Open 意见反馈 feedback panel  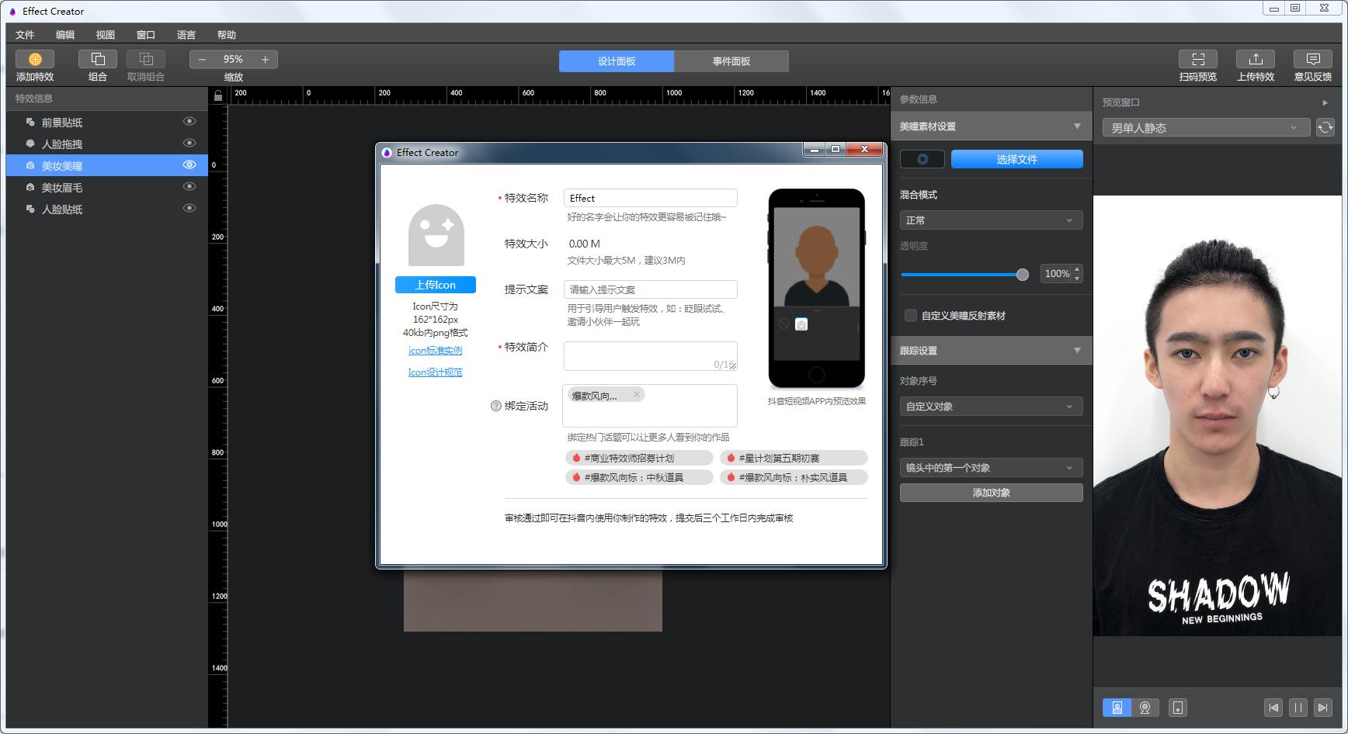pyautogui.click(x=1312, y=58)
